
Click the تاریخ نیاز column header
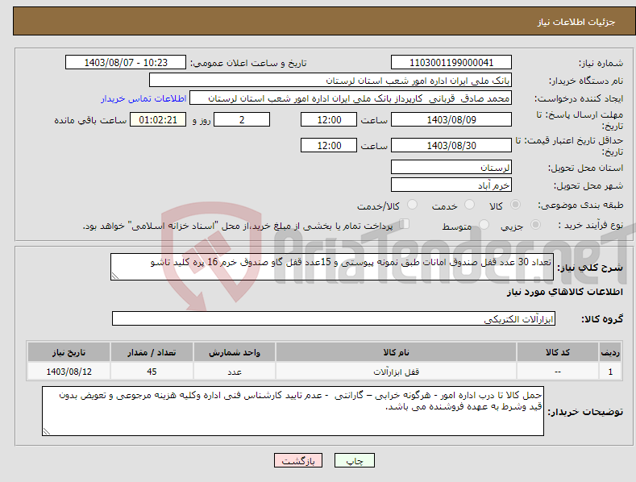point(69,352)
